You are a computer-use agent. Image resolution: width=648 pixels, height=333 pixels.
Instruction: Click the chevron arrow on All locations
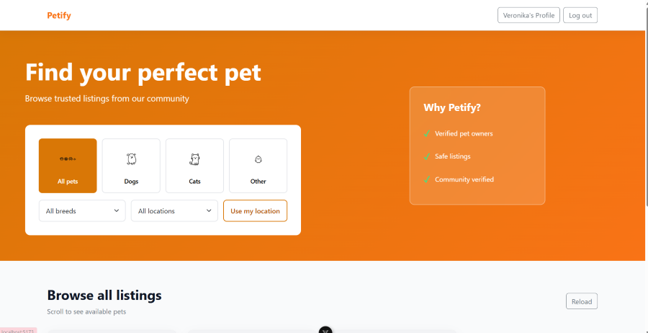coord(209,211)
